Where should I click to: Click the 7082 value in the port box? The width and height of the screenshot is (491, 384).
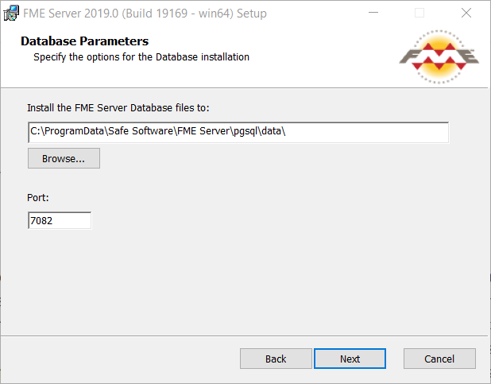pyautogui.click(x=41, y=221)
